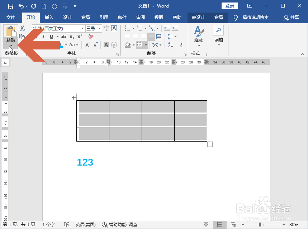Switch to the 插入 ribbon tab
The image size is (308, 229).
(48, 17)
